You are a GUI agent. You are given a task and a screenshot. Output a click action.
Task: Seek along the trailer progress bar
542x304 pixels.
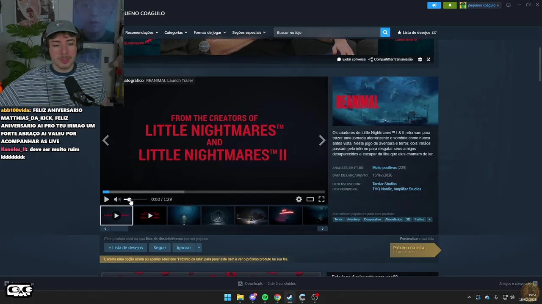pyautogui.click(x=214, y=192)
